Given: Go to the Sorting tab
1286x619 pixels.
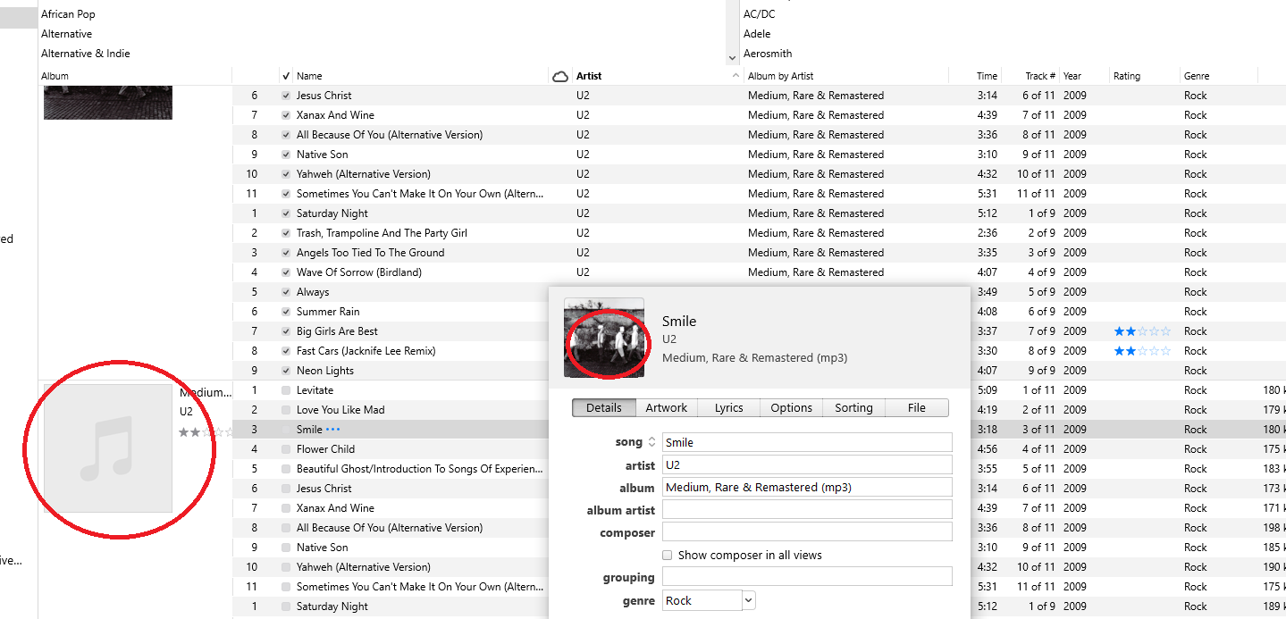Looking at the screenshot, I should point(854,407).
